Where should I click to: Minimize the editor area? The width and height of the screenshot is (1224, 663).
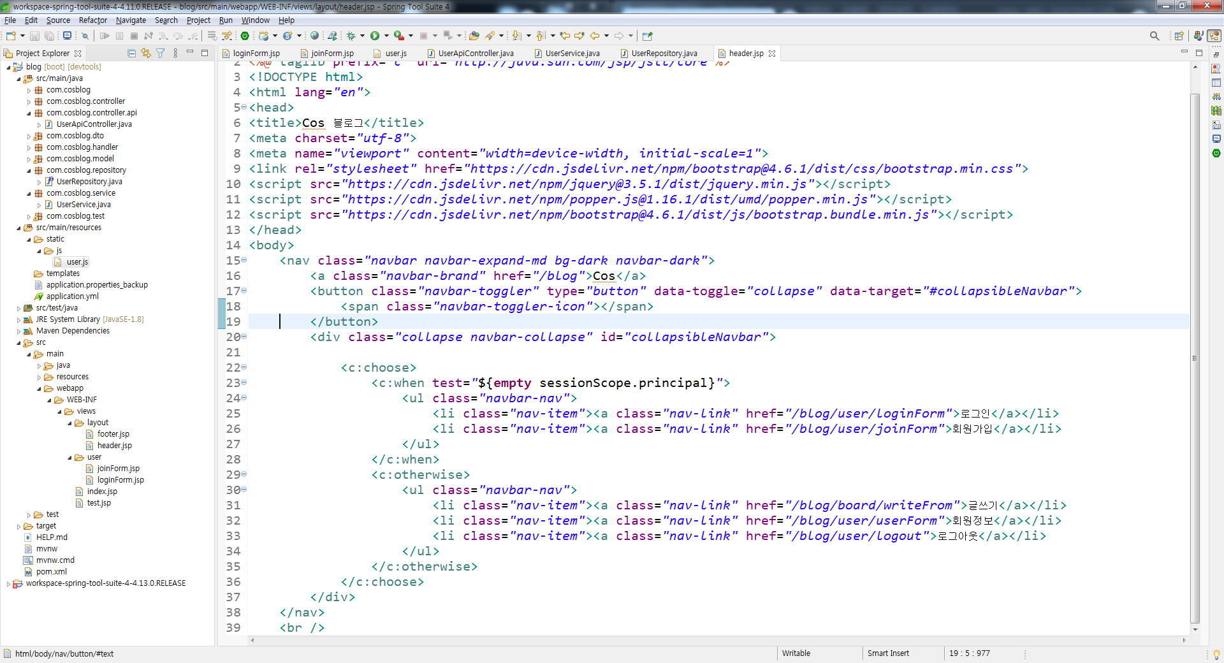click(1184, 51)
